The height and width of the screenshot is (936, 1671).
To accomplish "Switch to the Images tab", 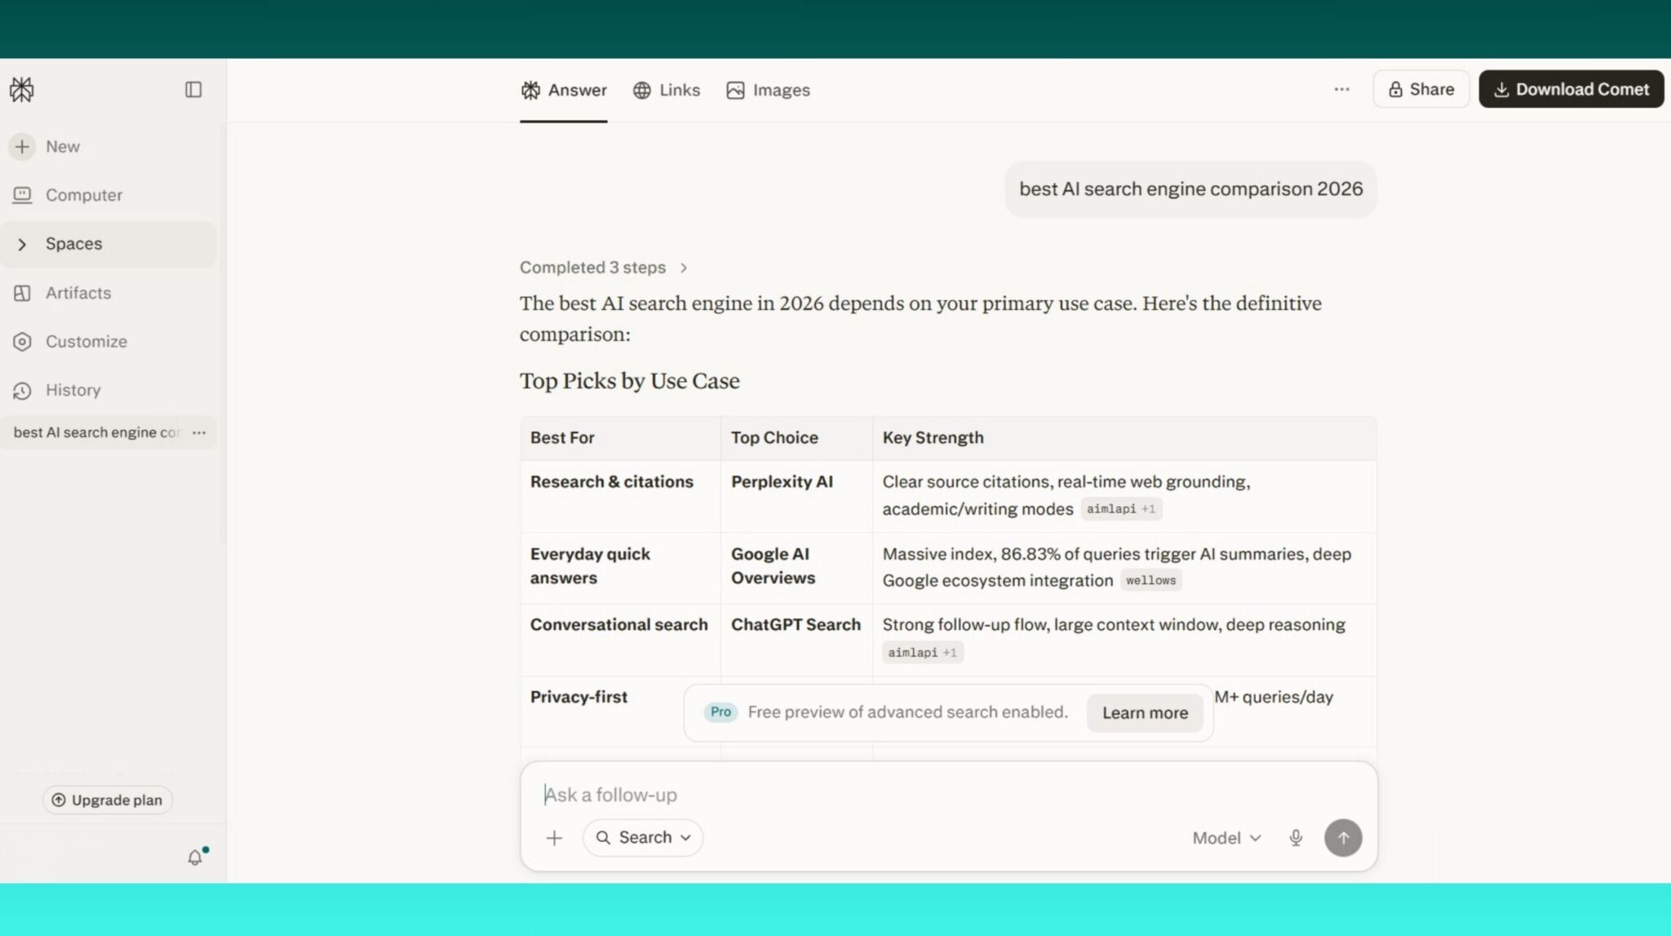I will 768,90.
